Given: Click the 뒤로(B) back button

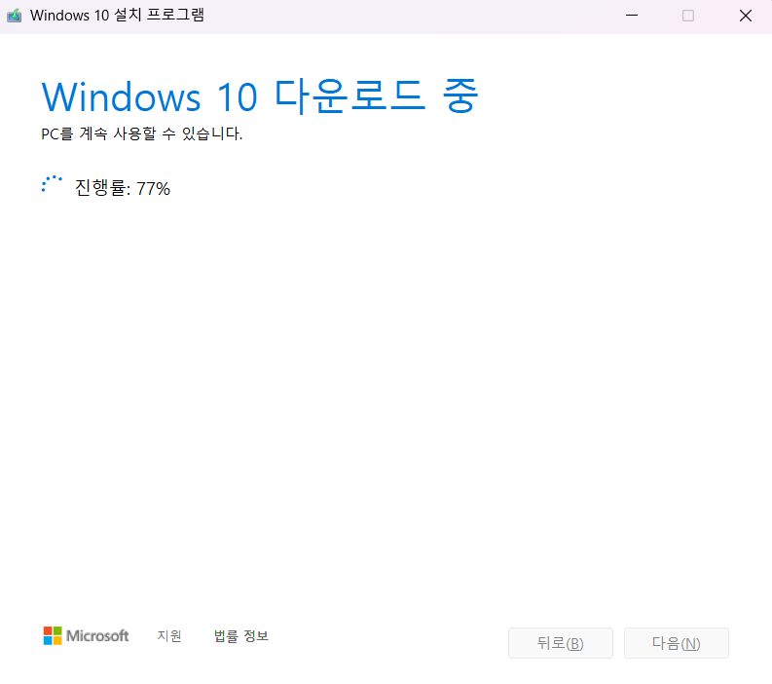Looking at the screenshot, I should 561,643.
